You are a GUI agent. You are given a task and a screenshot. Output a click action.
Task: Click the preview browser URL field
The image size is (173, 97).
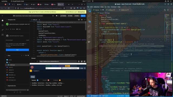[x=58, y=61]
